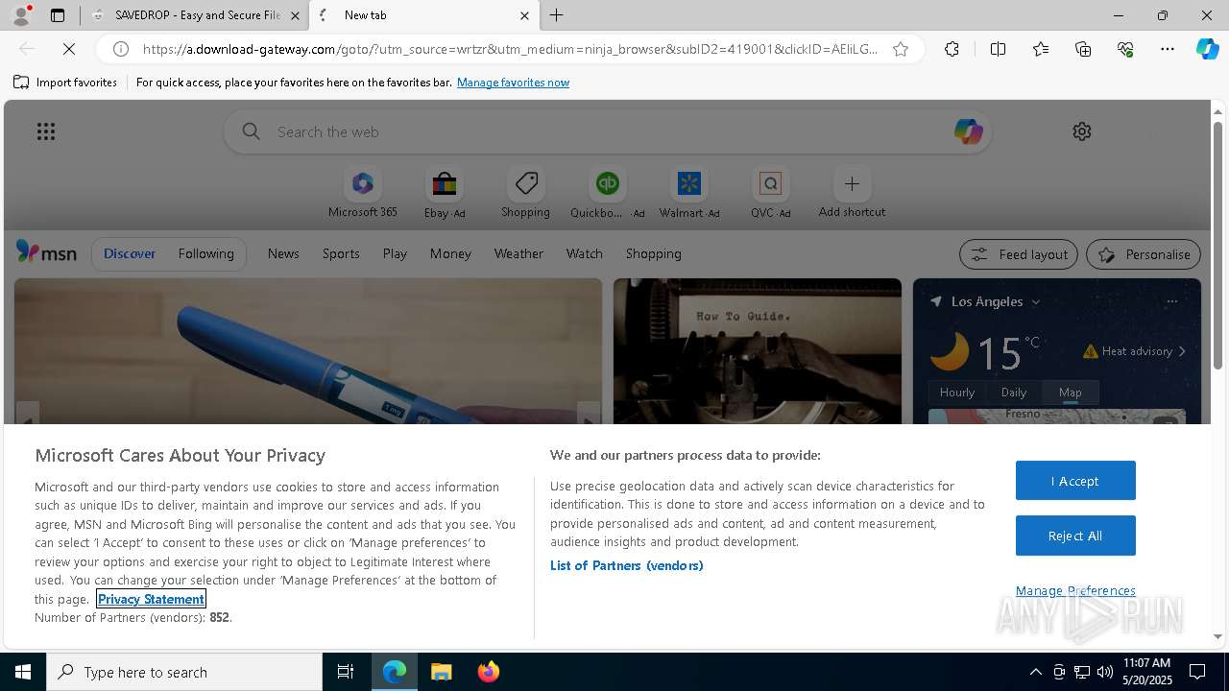The height and width of the screenshot is (691, 1229).
Task: Open File Explorer from taskbar
Action: [441, 672]
